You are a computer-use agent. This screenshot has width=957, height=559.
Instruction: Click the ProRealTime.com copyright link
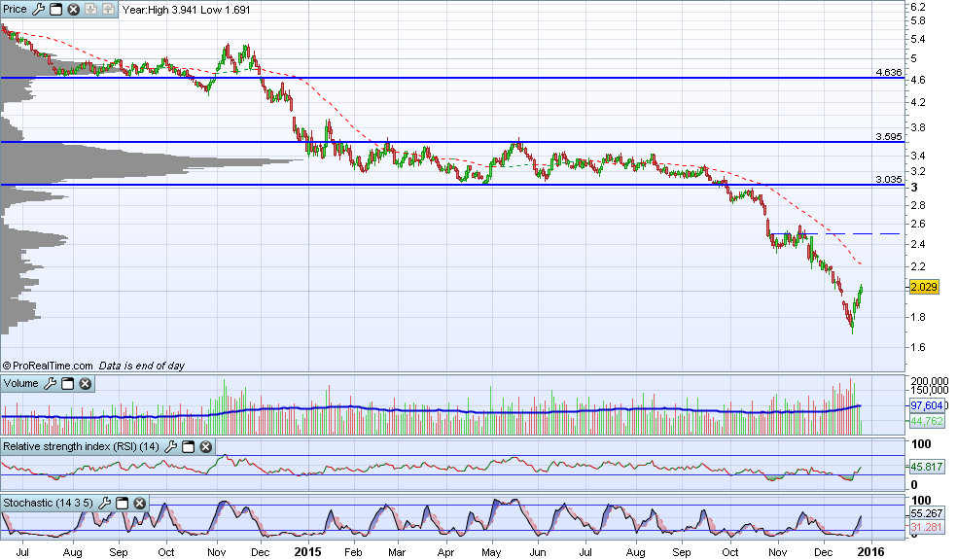(48, 366)
